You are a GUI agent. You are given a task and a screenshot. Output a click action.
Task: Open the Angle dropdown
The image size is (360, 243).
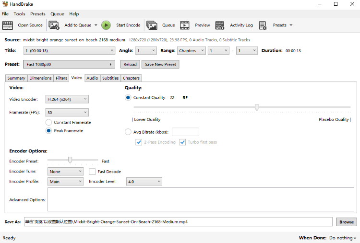[x=146, y=51]
